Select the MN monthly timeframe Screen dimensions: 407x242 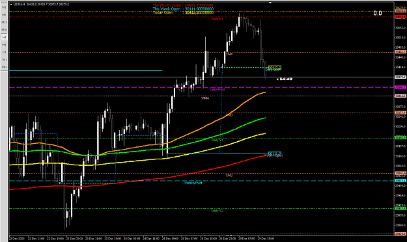[4, 68]
